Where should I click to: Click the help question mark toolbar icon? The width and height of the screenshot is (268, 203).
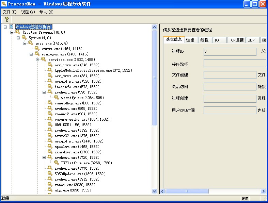(6, 19)
